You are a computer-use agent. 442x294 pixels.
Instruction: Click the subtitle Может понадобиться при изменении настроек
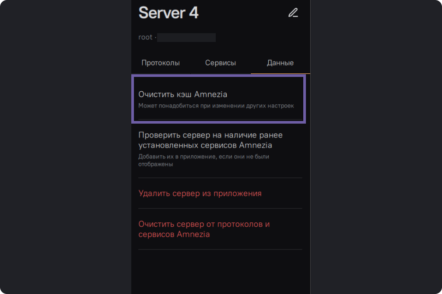(x=216, y=106)
